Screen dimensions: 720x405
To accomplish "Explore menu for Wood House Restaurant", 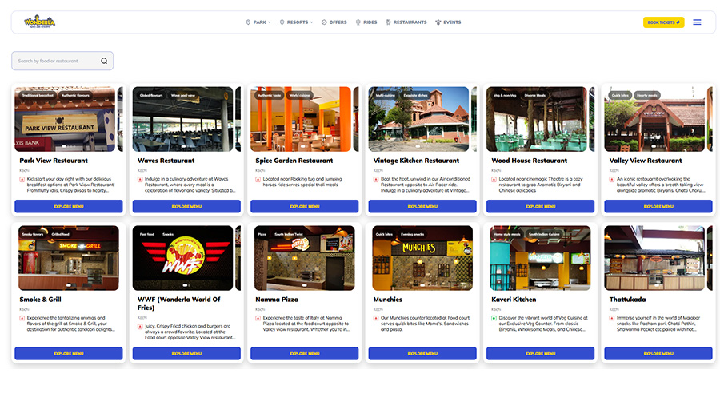I will click(541, 206).
